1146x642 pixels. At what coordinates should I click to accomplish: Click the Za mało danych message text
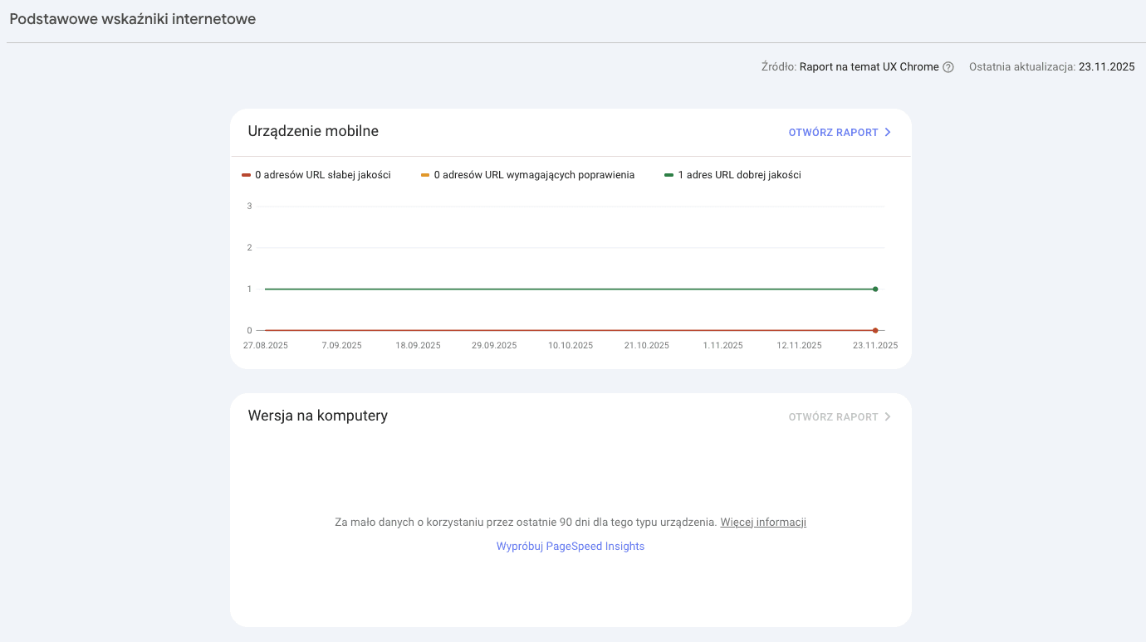point(526,523)
